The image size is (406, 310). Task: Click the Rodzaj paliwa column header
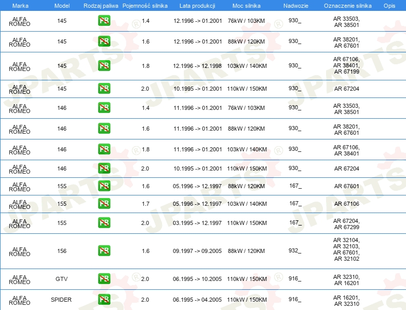coord(101,6)
